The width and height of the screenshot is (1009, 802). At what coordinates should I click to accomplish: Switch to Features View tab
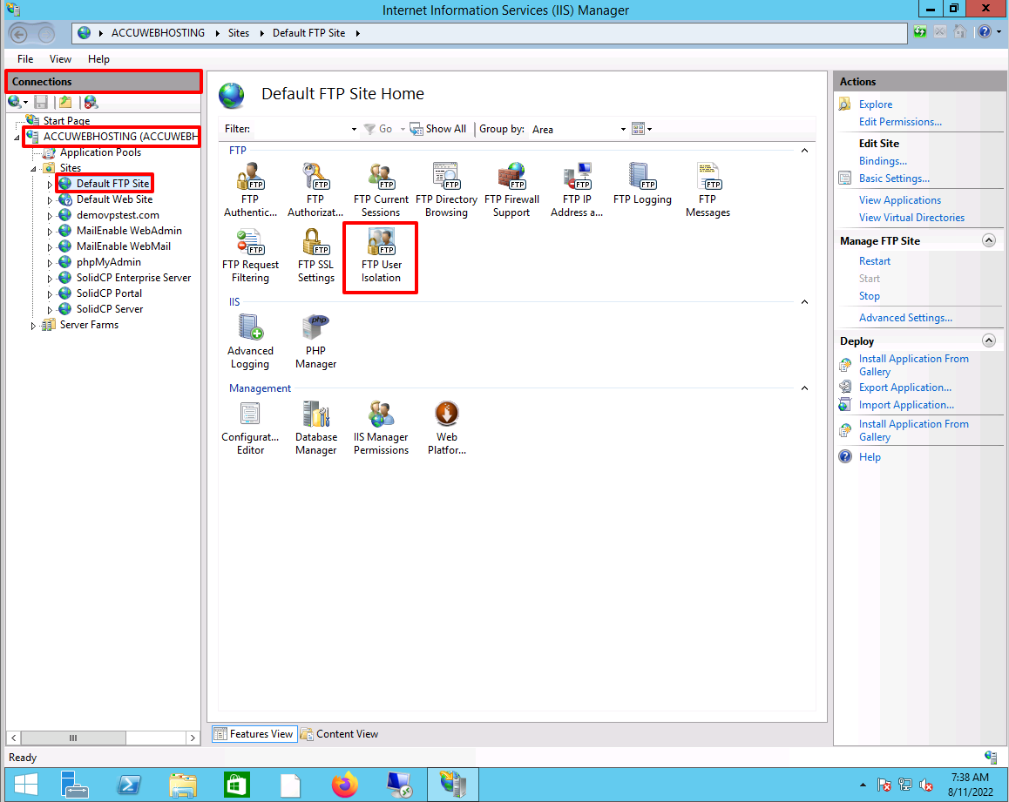tap(254, 734)
